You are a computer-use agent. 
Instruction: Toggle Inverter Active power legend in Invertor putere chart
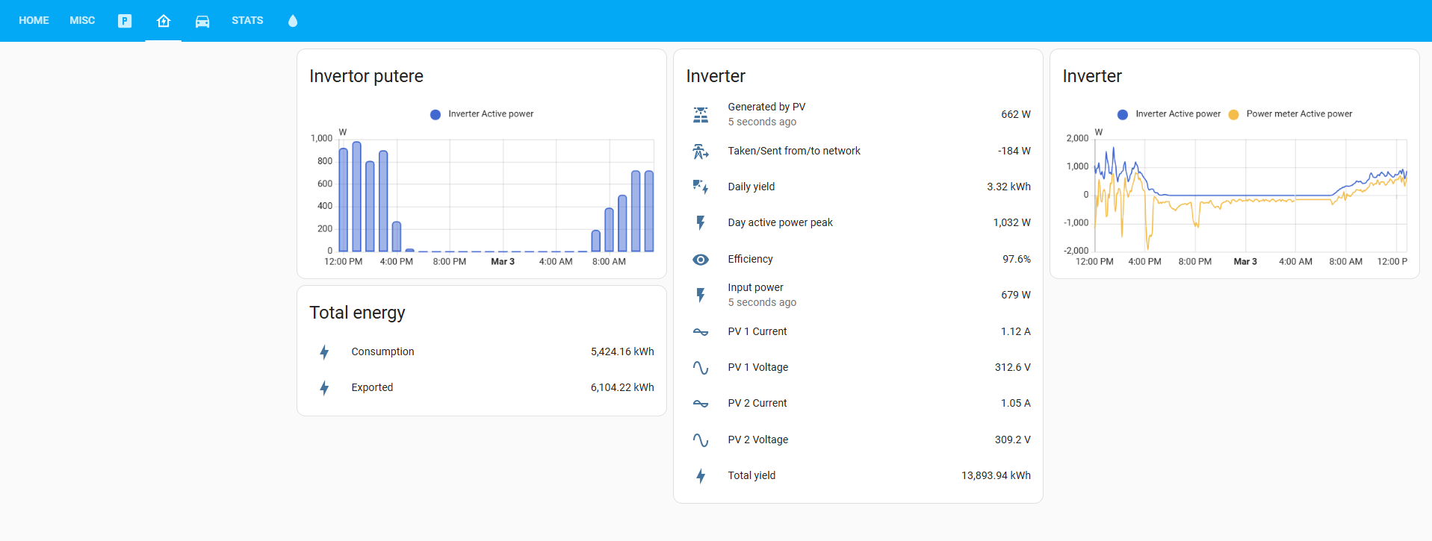click(482, 114)
